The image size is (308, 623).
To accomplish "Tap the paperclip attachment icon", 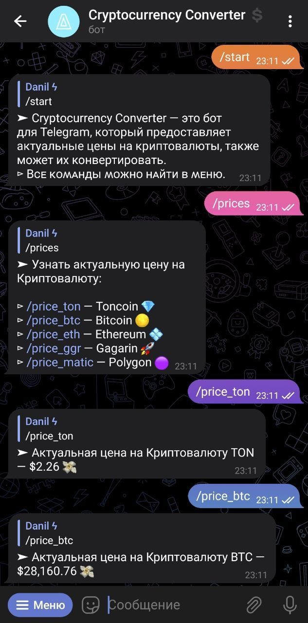I will [x=254, y=605].
